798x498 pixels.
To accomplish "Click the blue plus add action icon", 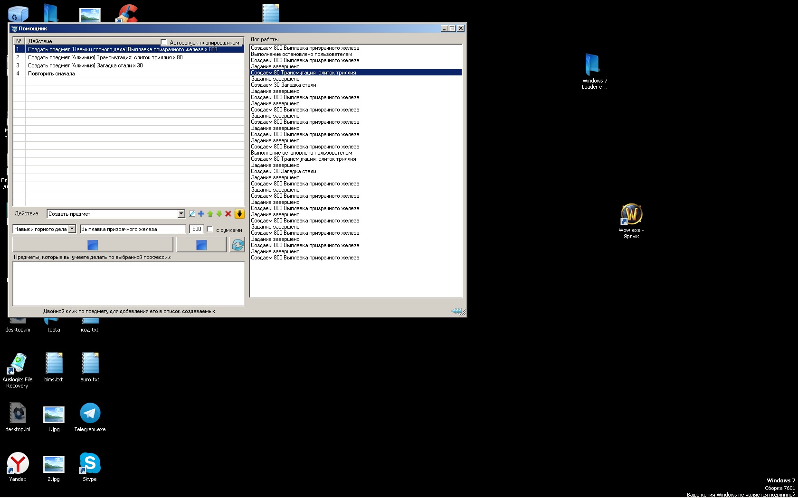I will click(x=201, y=214).
